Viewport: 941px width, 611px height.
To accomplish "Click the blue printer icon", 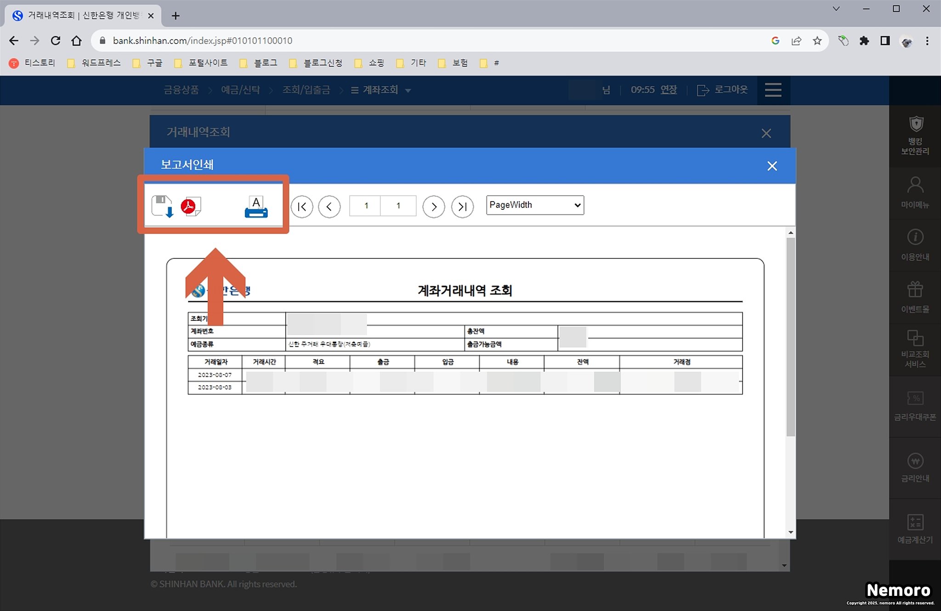I will tap(256, 207).
